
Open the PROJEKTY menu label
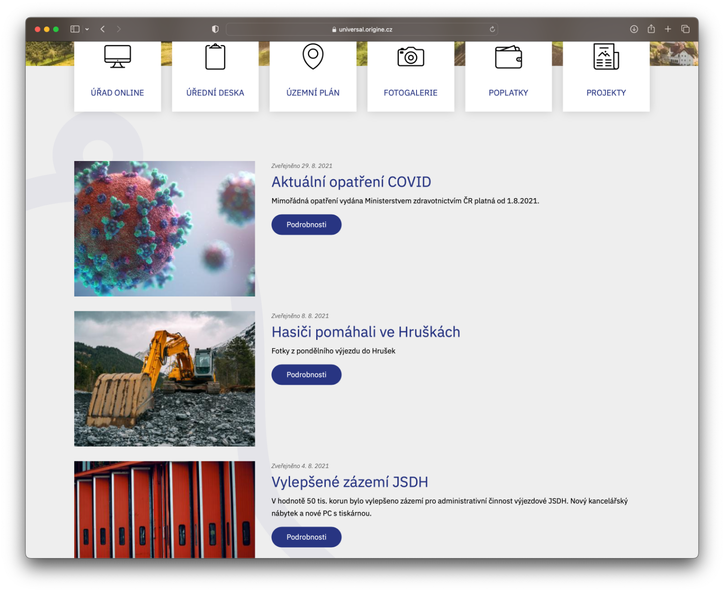606,93
